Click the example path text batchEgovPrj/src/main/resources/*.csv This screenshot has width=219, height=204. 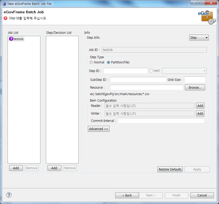pos(122,94)
